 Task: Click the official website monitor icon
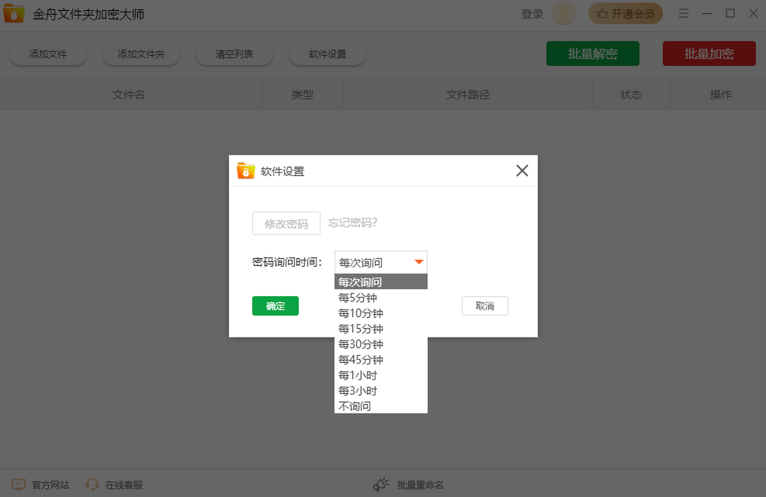19,485
